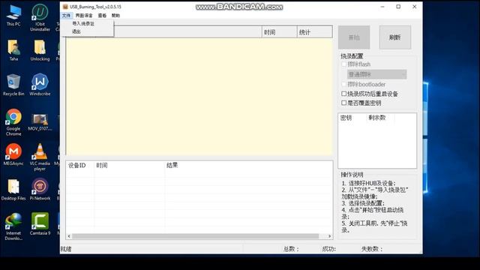Launch Internet Download Manager shortcut

click(13, 226)
